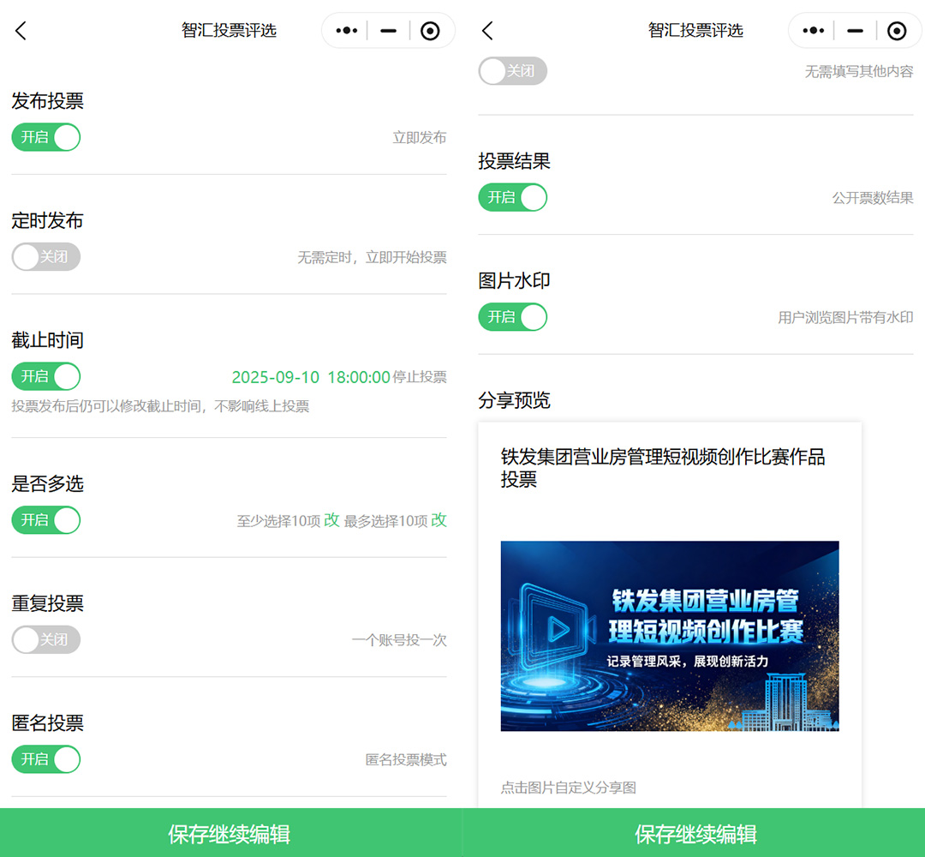This screenshot has height=857, width=925.
Task: Click the deadline 2025-09-10 18:00:00
Action: tap(311, 377)
